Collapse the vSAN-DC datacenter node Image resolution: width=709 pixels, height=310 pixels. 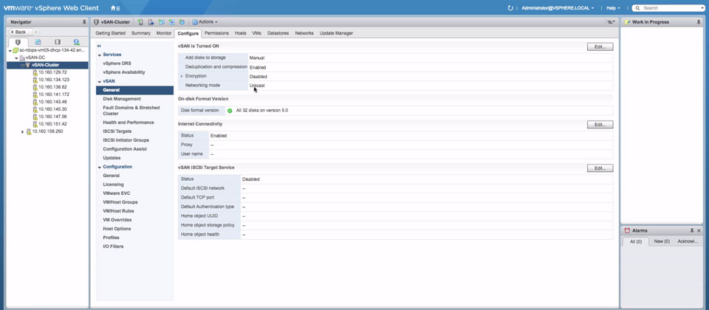16,58
